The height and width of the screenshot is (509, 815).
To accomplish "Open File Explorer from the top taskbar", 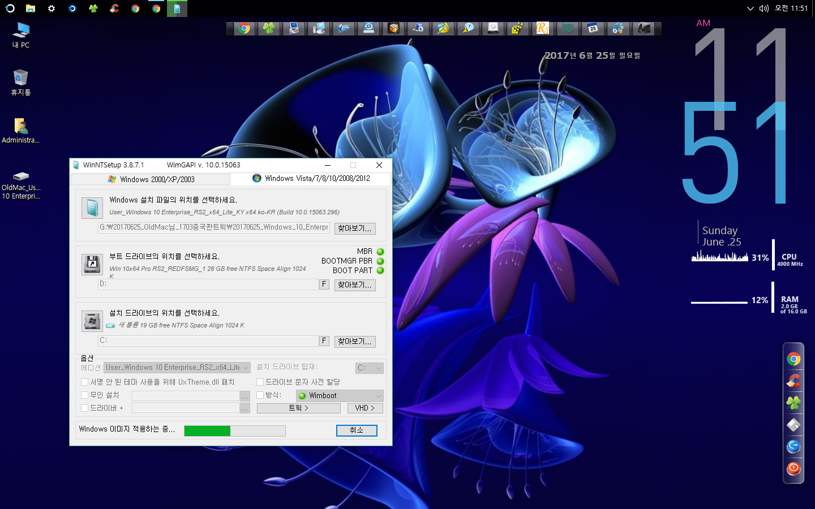I will click(31, 8).
